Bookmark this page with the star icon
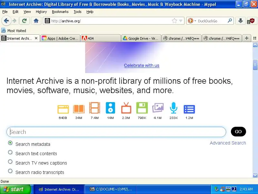Screen dimensions: 258x194 coord(174,21)
